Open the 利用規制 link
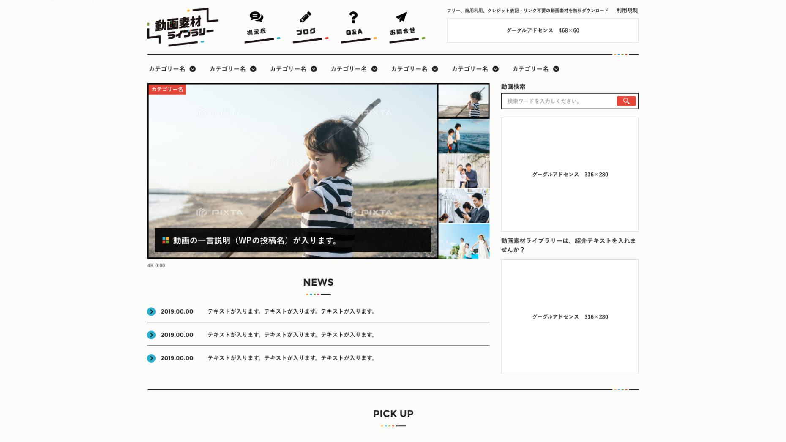 click(x=627, y=11)
